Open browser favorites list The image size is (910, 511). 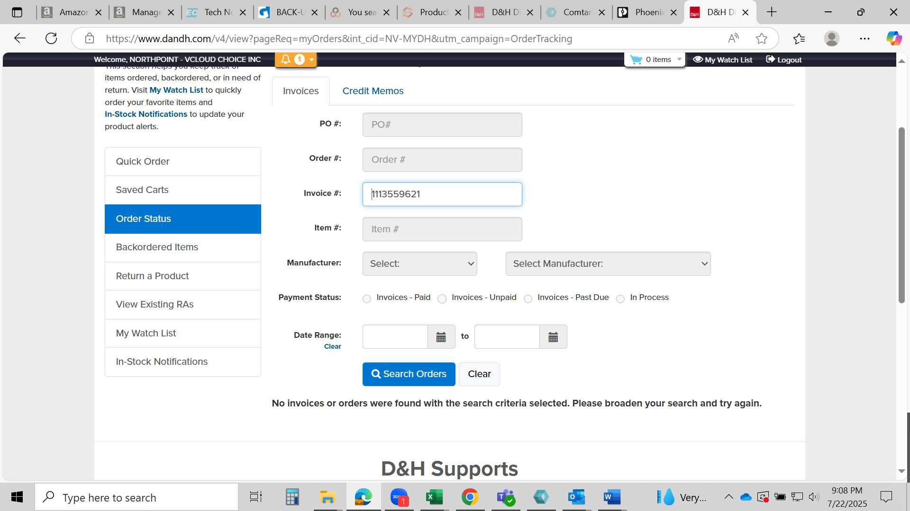[799, 38]
